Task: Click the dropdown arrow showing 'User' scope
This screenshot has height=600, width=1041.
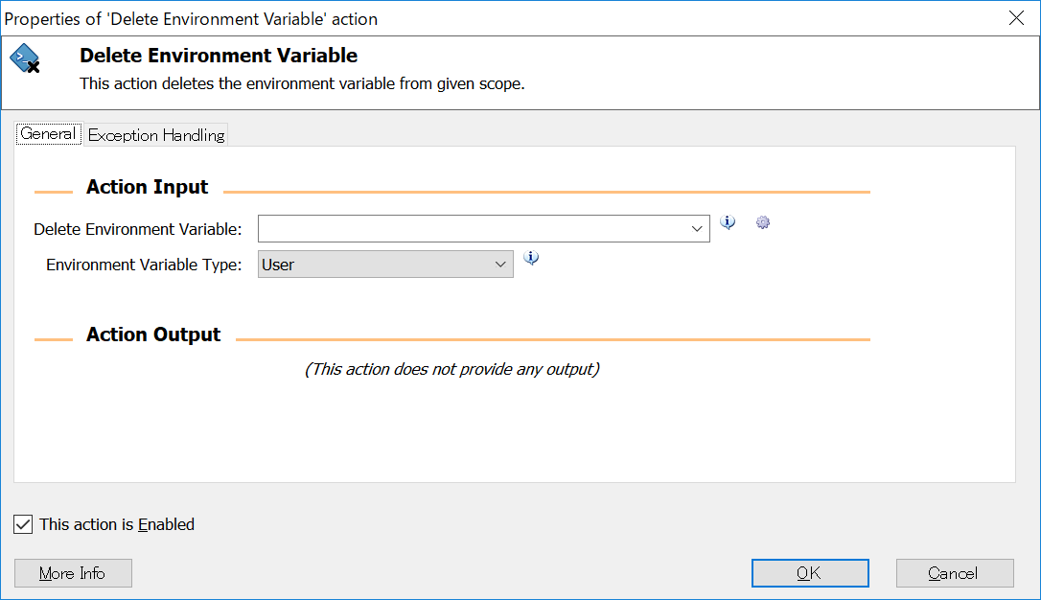Action: pyautogui.click(x=500, y=264)
